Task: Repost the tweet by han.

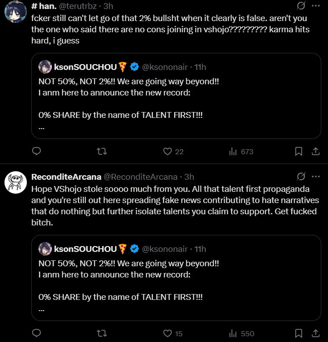Action: point(102,152)
